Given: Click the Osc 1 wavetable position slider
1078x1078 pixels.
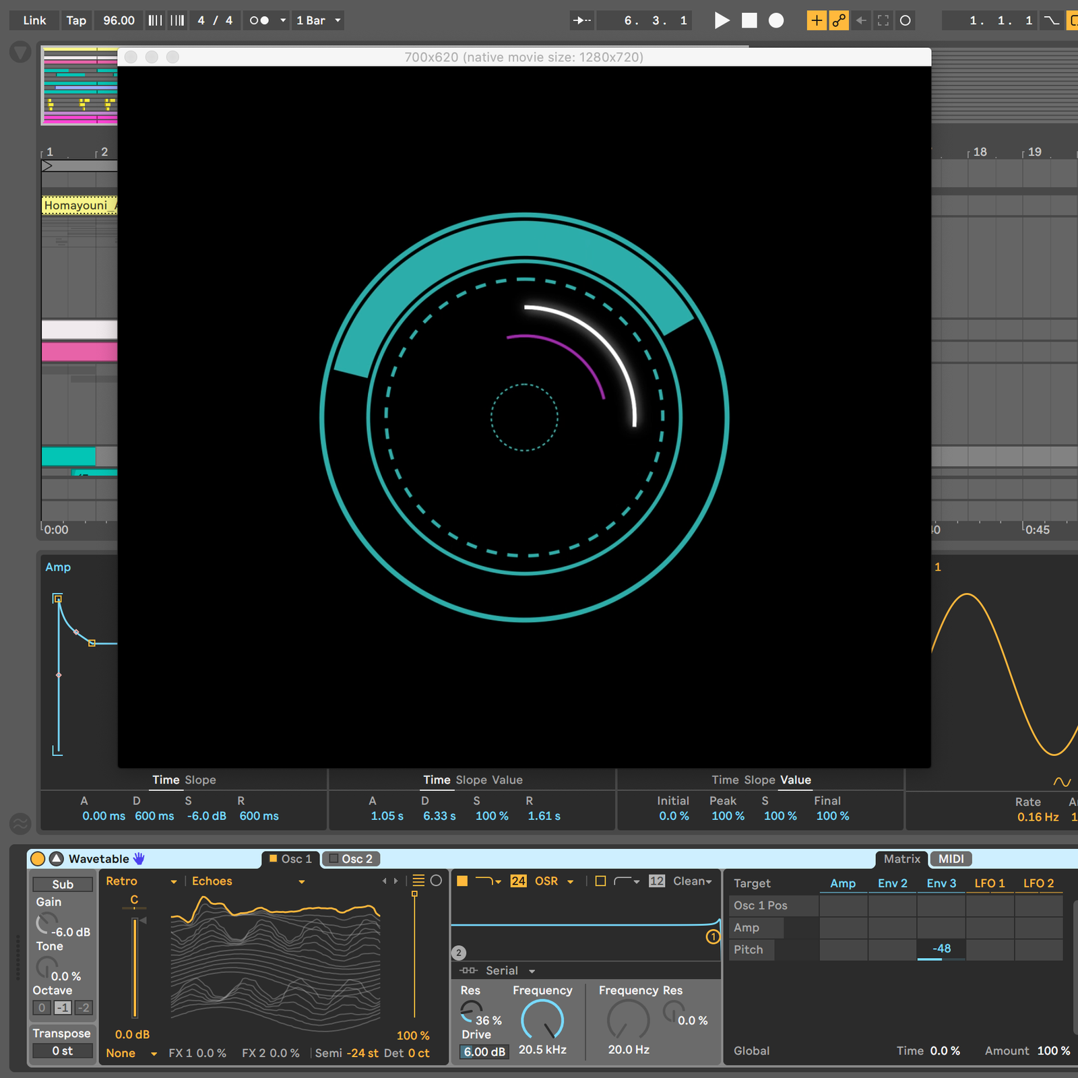Looking at the screenshot, I should 414,957.
